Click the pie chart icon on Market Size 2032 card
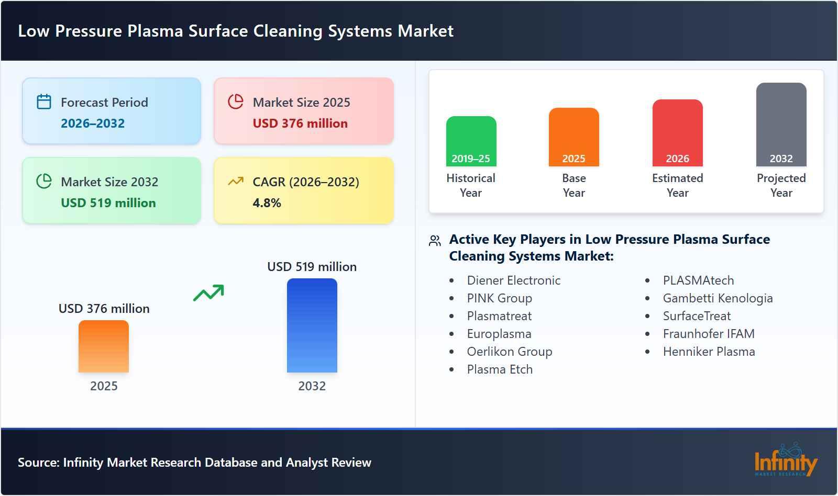Image resolution: width=838 pixels, height=496 pixels. tap(44, 182)
